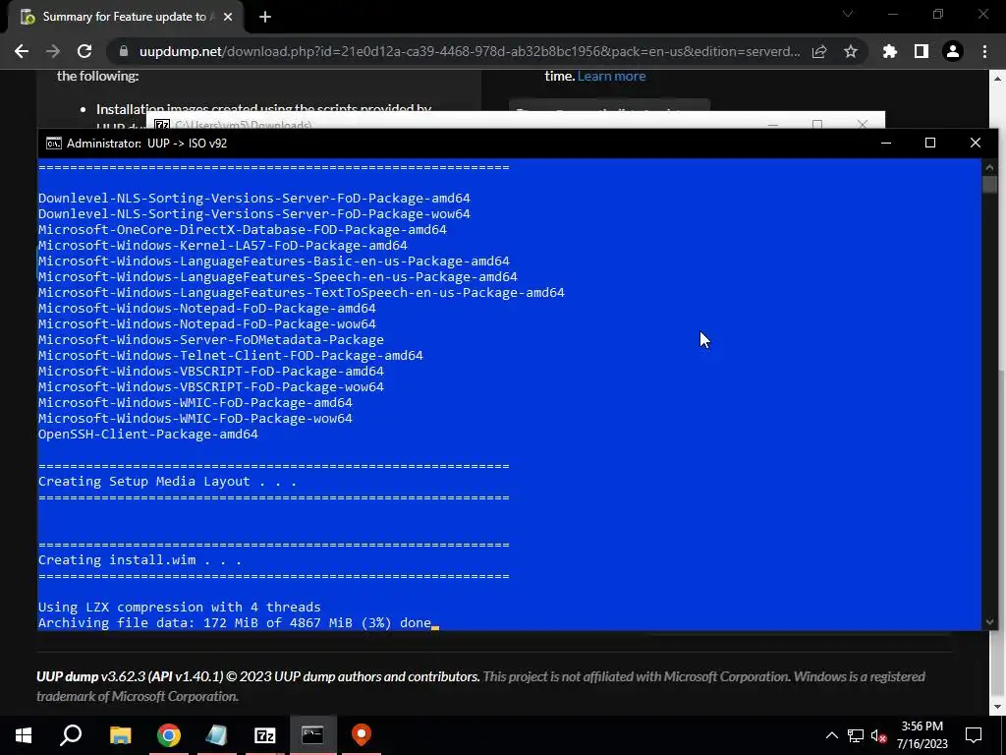Select the Summary for Feature update tab

(x=125, y=17)
